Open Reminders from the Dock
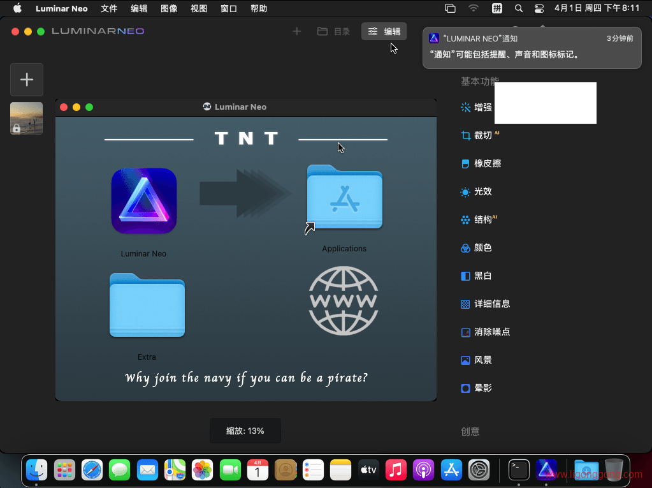 pos(313,470)
